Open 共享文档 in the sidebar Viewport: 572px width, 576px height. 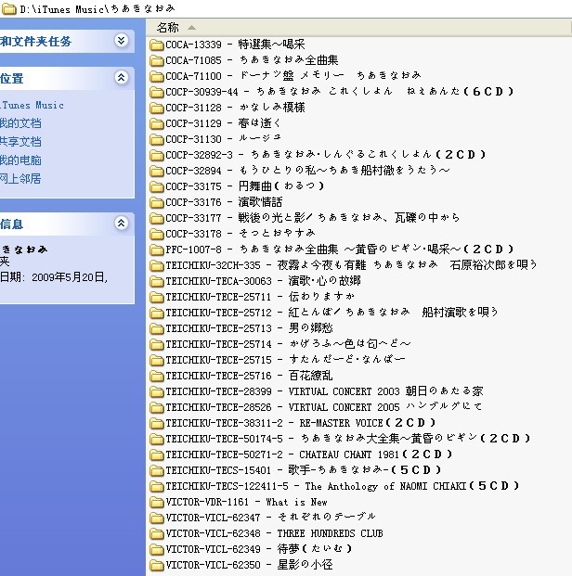pyautogui.click(x=20, y=142)
